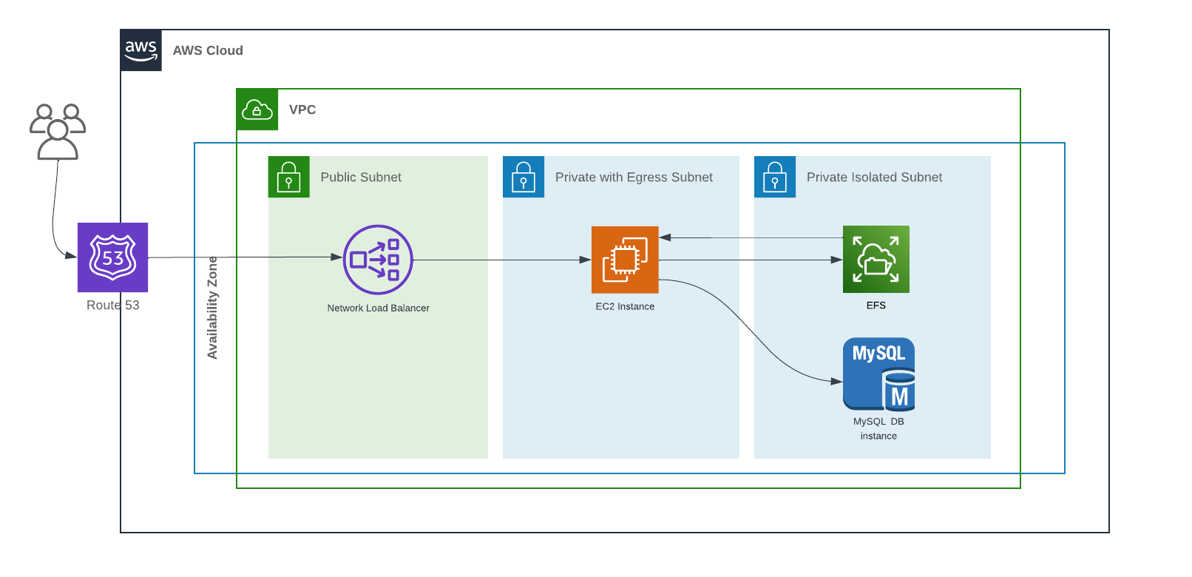Screen dimensions: 1192x577
Task: Click the Private Isolated Subnet lock icon
Action: click(775, 177)
